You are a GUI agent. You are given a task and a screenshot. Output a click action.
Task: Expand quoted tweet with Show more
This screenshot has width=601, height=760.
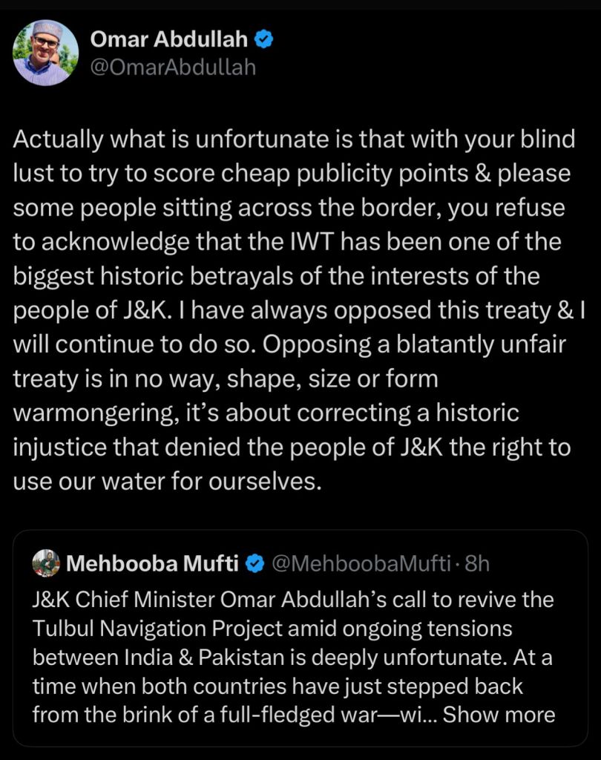tap(499, 715)
